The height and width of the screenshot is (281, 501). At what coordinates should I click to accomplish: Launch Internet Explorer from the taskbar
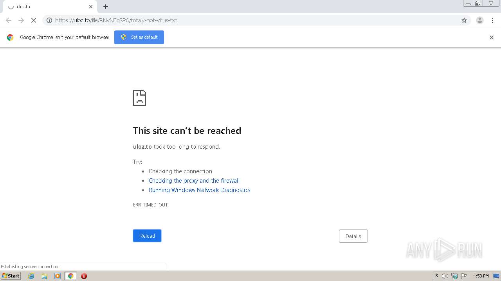(31, 276)
